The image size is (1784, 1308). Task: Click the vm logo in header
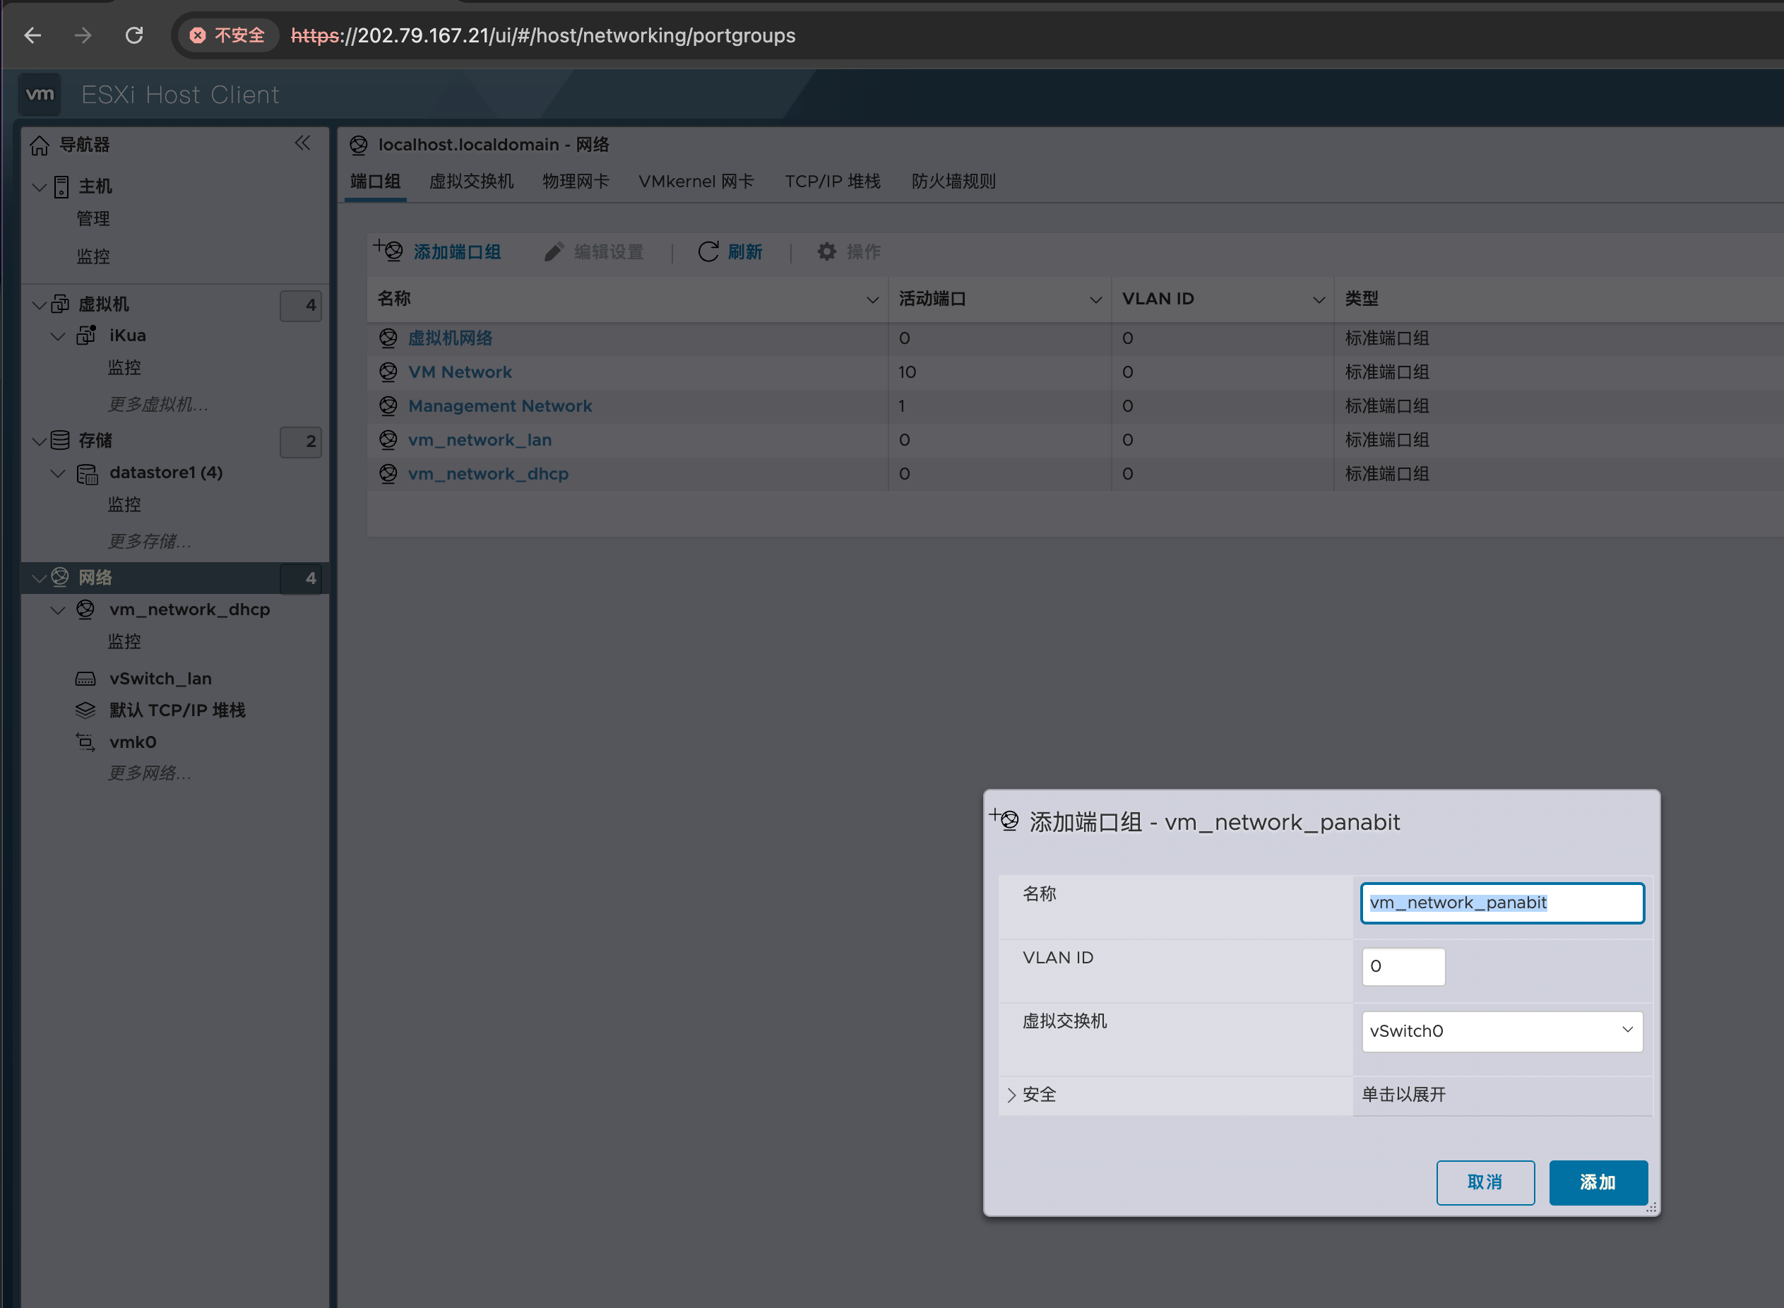click(40, 95)
